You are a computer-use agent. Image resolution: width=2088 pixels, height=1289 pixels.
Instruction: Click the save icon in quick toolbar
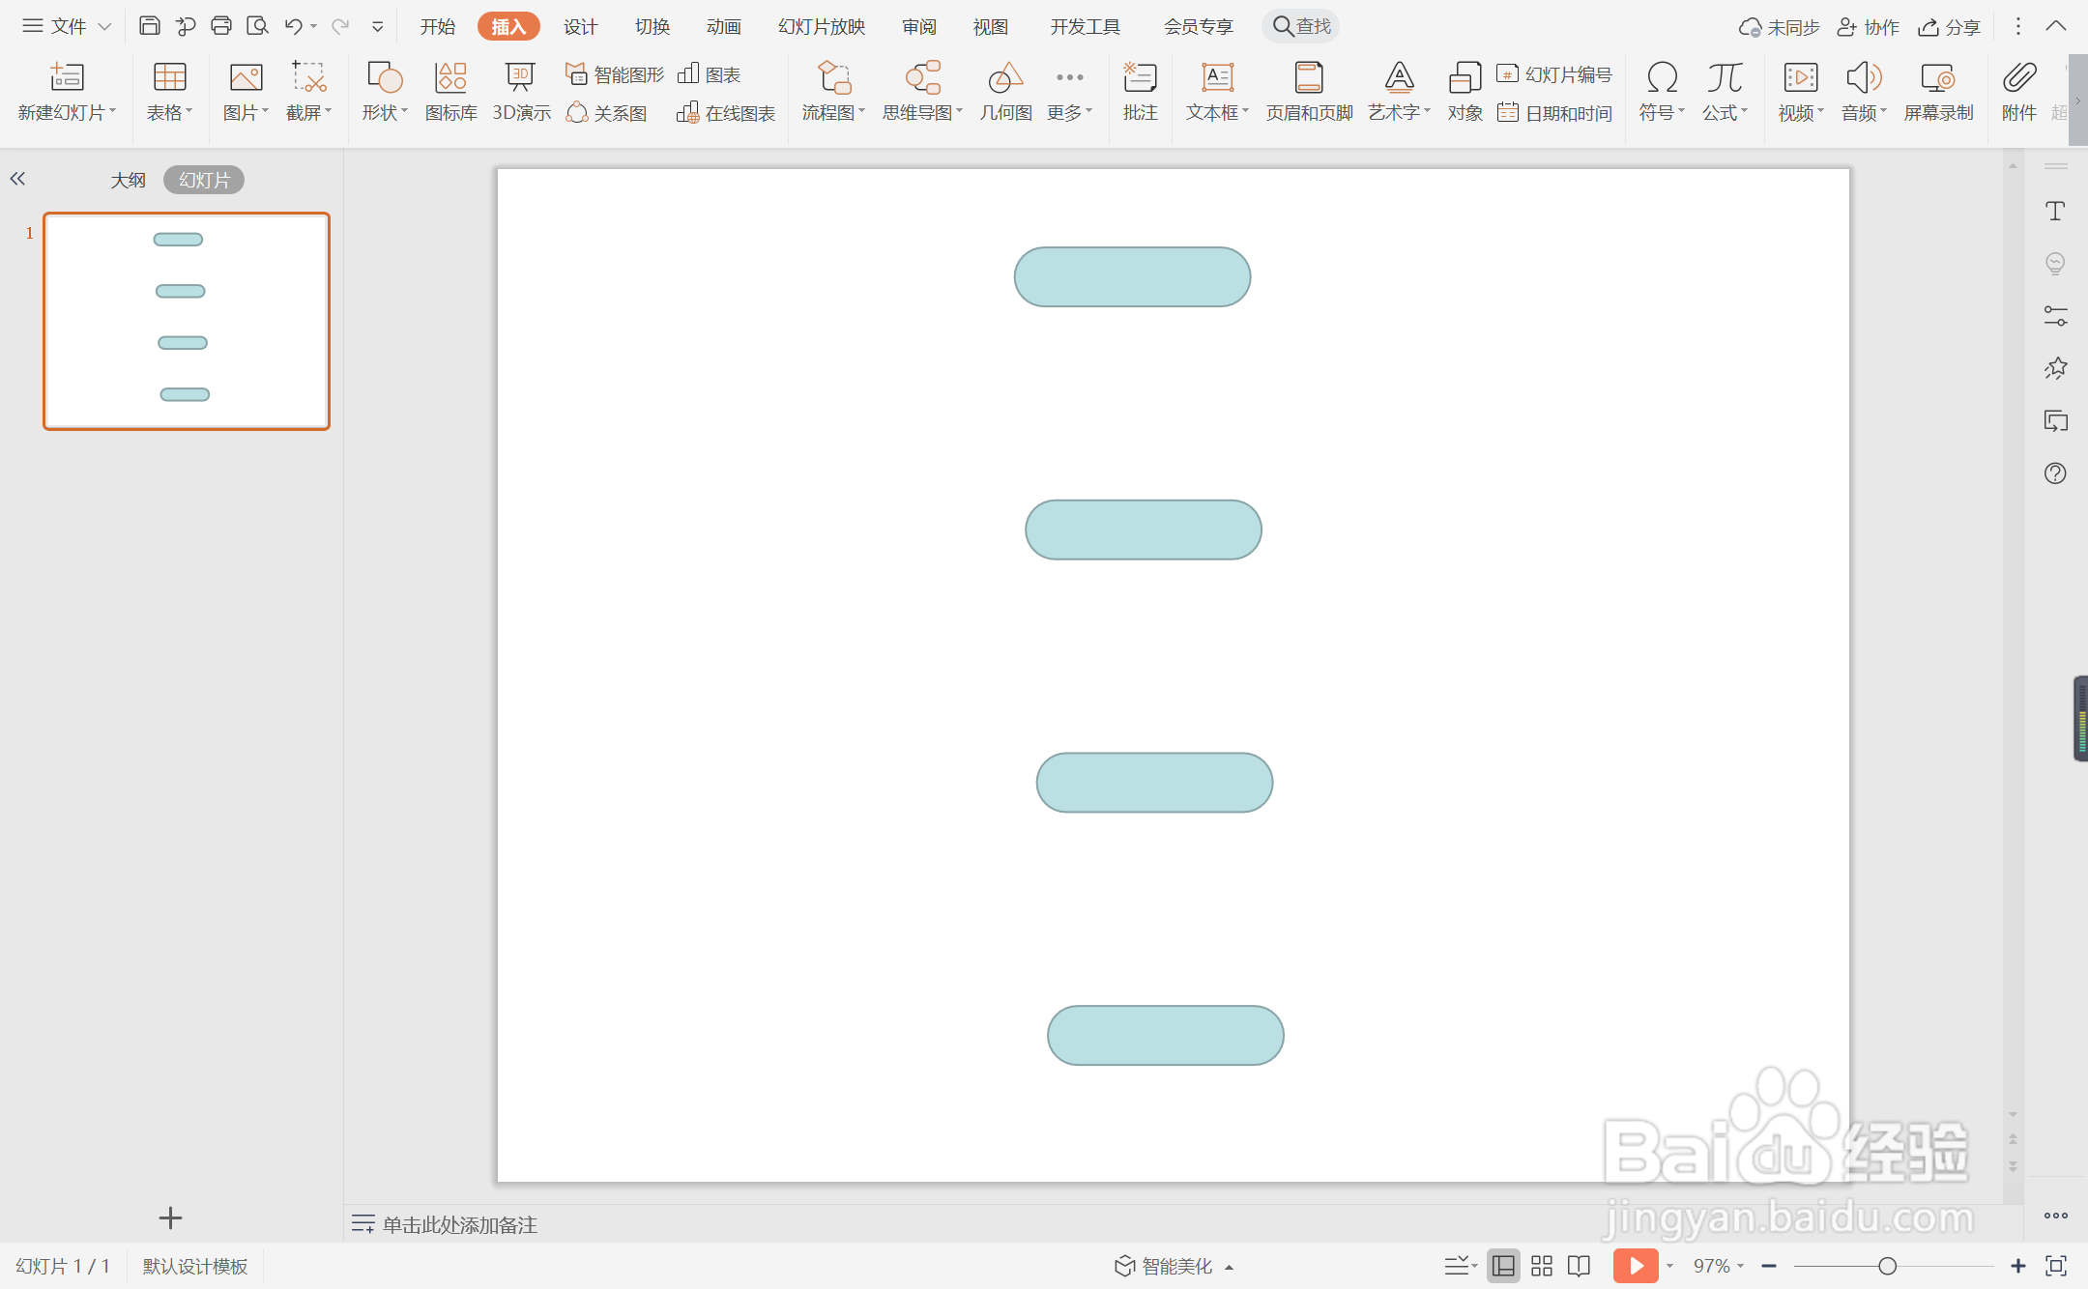pos(149,26)
